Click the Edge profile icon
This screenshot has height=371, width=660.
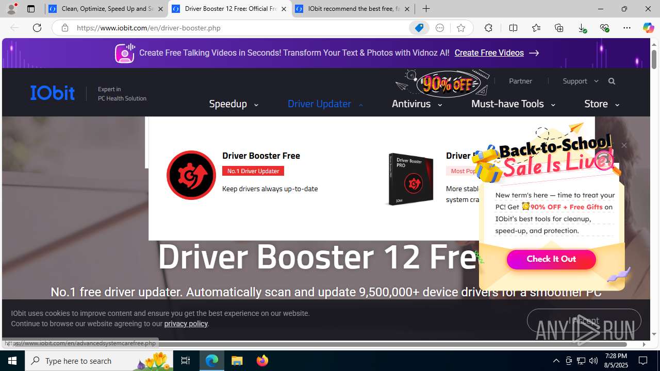click(11, 9)
